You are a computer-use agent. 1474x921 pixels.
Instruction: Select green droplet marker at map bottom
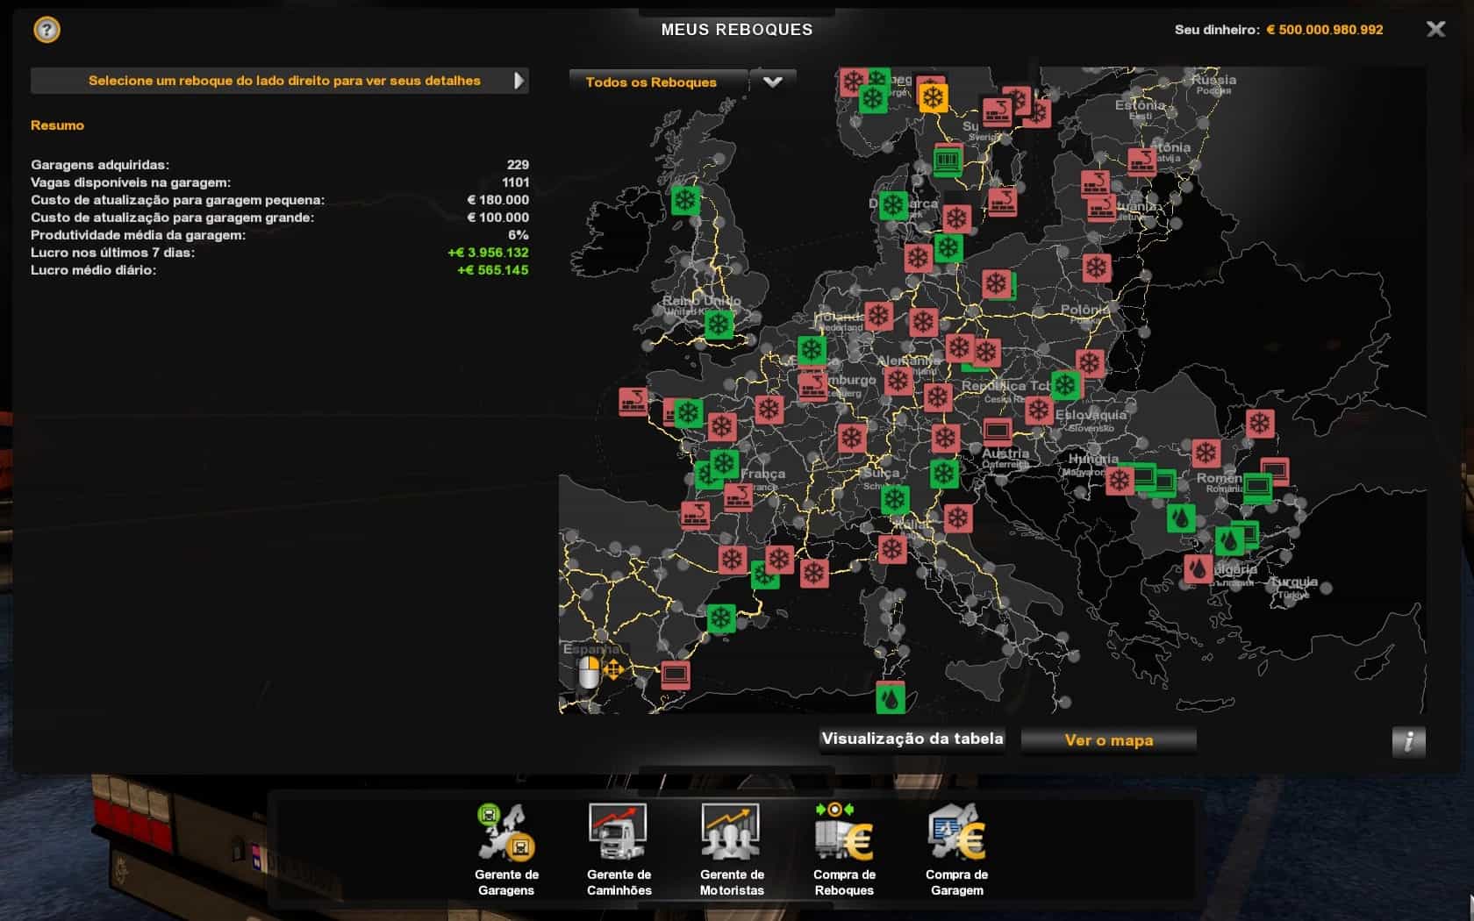[891, 699]
